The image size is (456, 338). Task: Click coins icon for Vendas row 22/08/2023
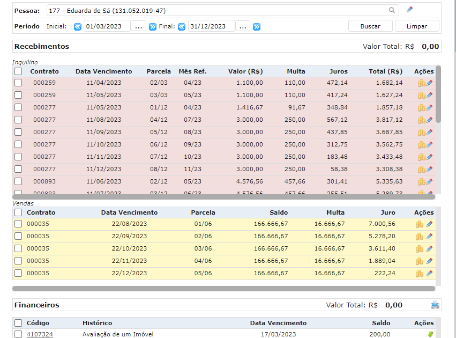point(420,224)
